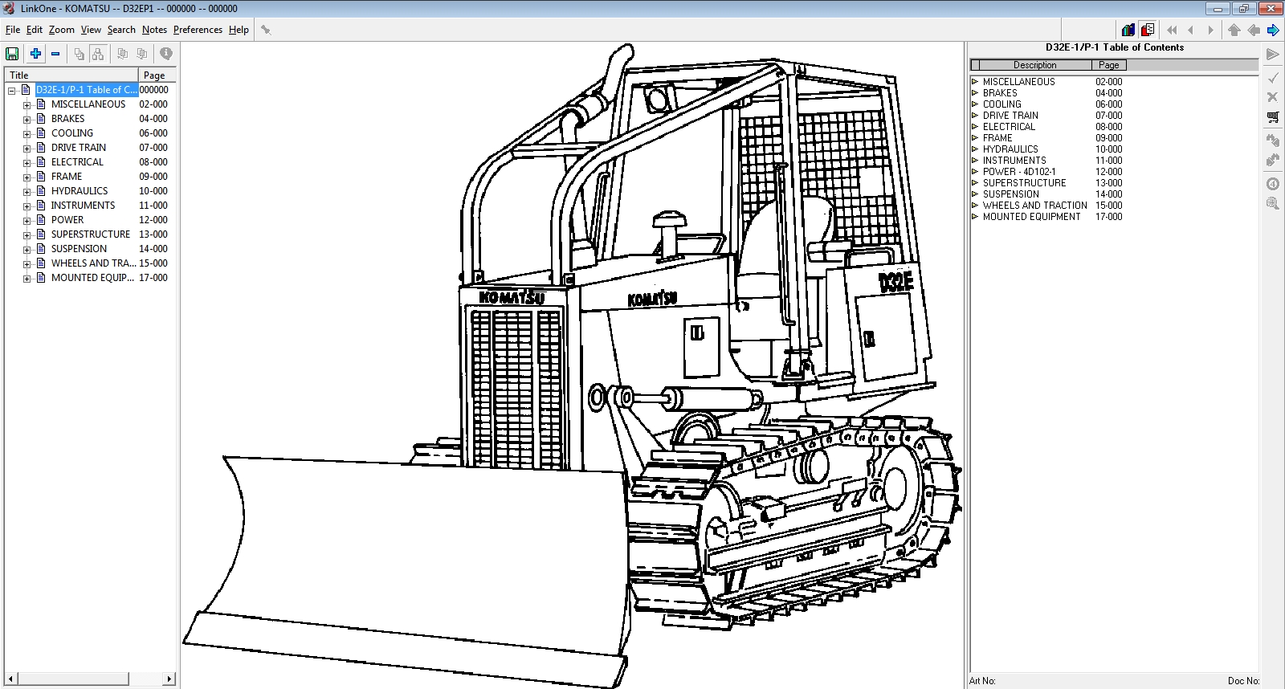The image size is (1285, 689).
Task: Click the double left arrow rewind icon
Action: (1172, 30)
